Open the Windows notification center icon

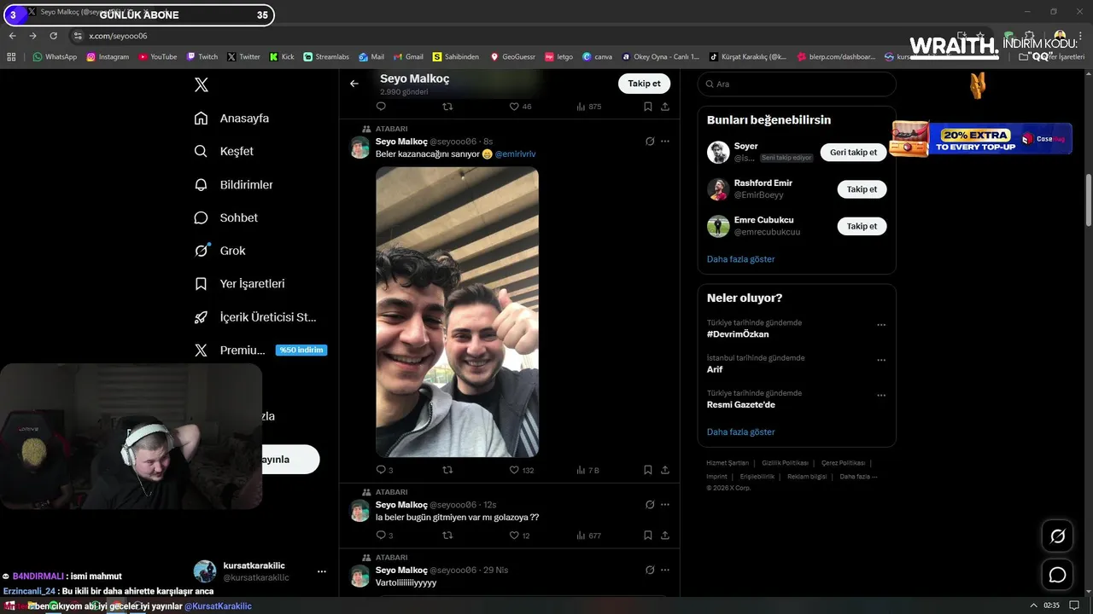pyautogui.click(x=1074, y=605)
